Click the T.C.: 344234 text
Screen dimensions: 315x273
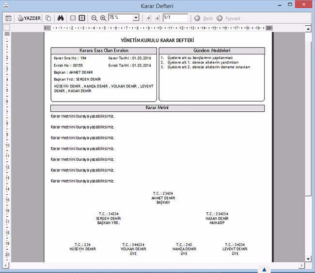(x=133, y=245)
